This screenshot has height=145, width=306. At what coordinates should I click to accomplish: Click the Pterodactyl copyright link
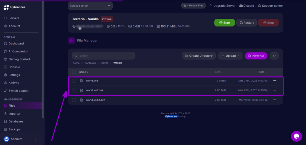(175, 113)
